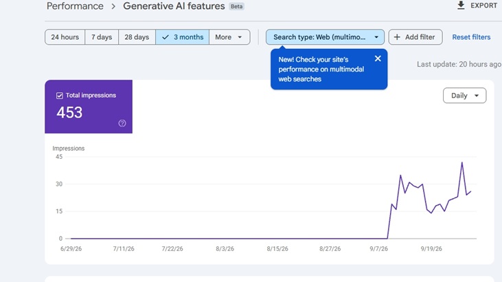Click the 7/11/26 date axis label
502x282 pixels.
coord(124,248)
